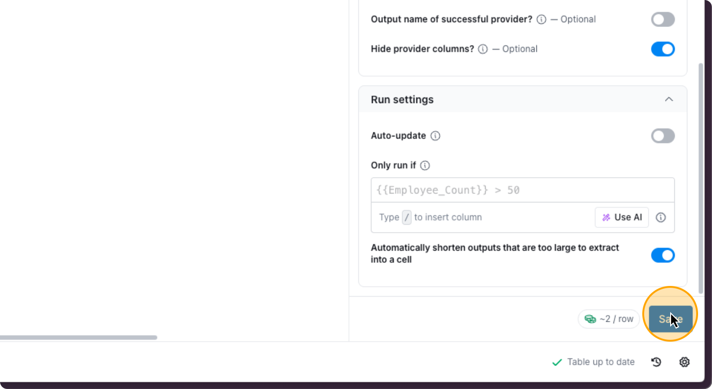Click the coin icon in the cost badge
This screenshot has height=389, width=712.
tap(590, 319)
